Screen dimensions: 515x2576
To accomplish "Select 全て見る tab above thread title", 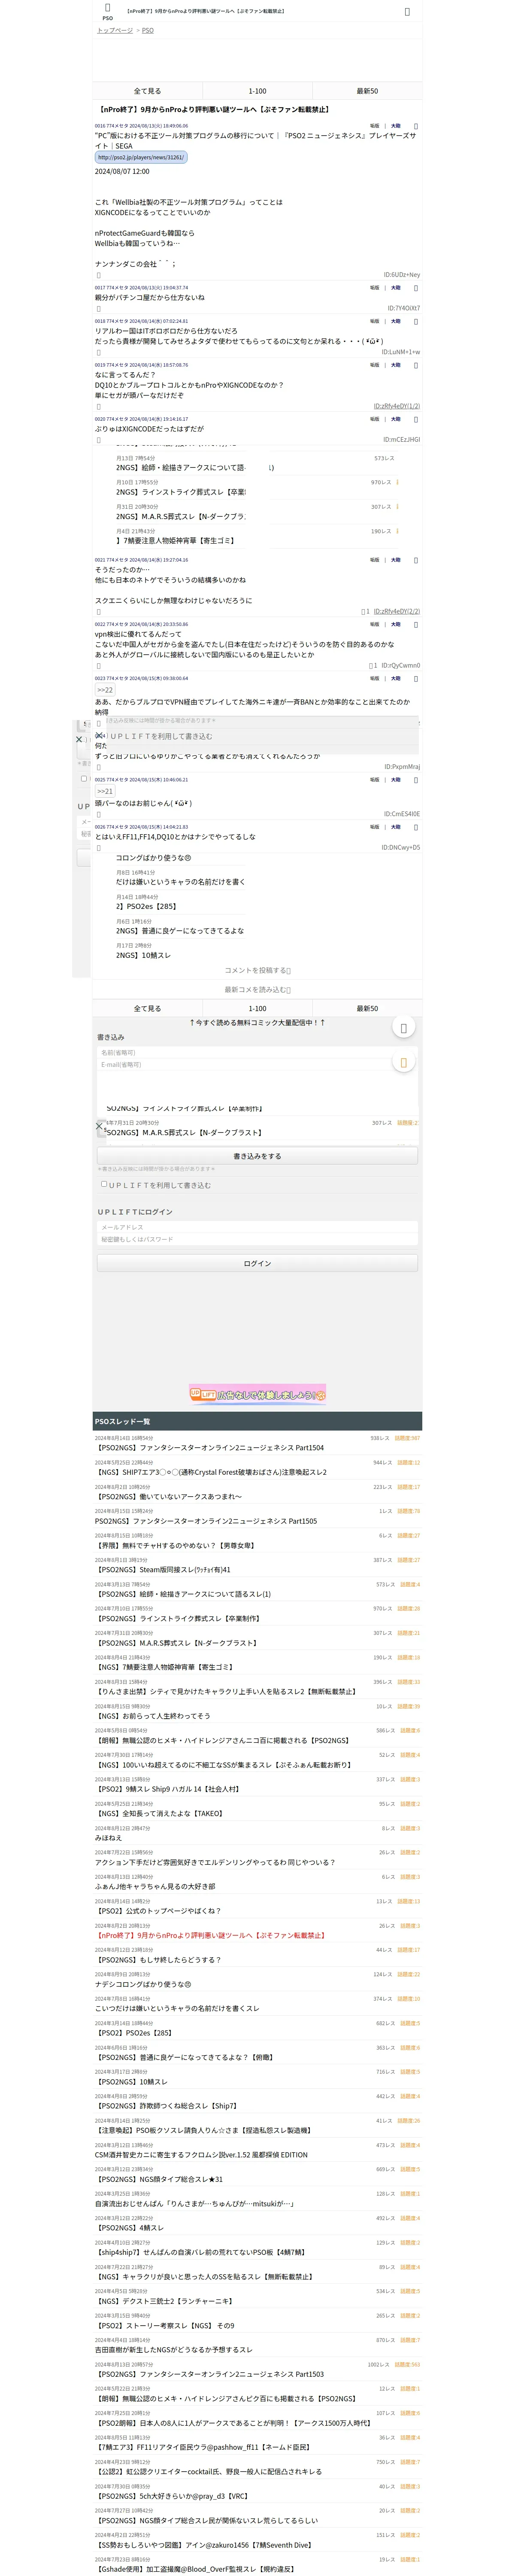I will point(147,91).
